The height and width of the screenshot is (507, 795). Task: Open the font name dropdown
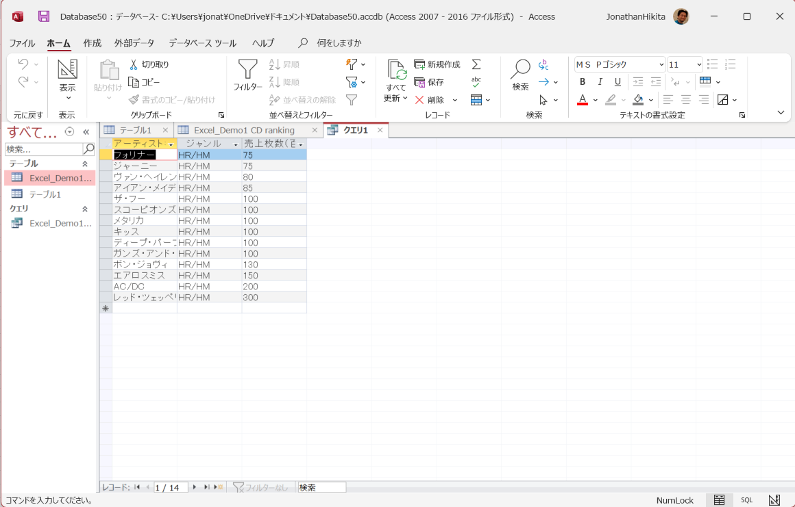660,64
